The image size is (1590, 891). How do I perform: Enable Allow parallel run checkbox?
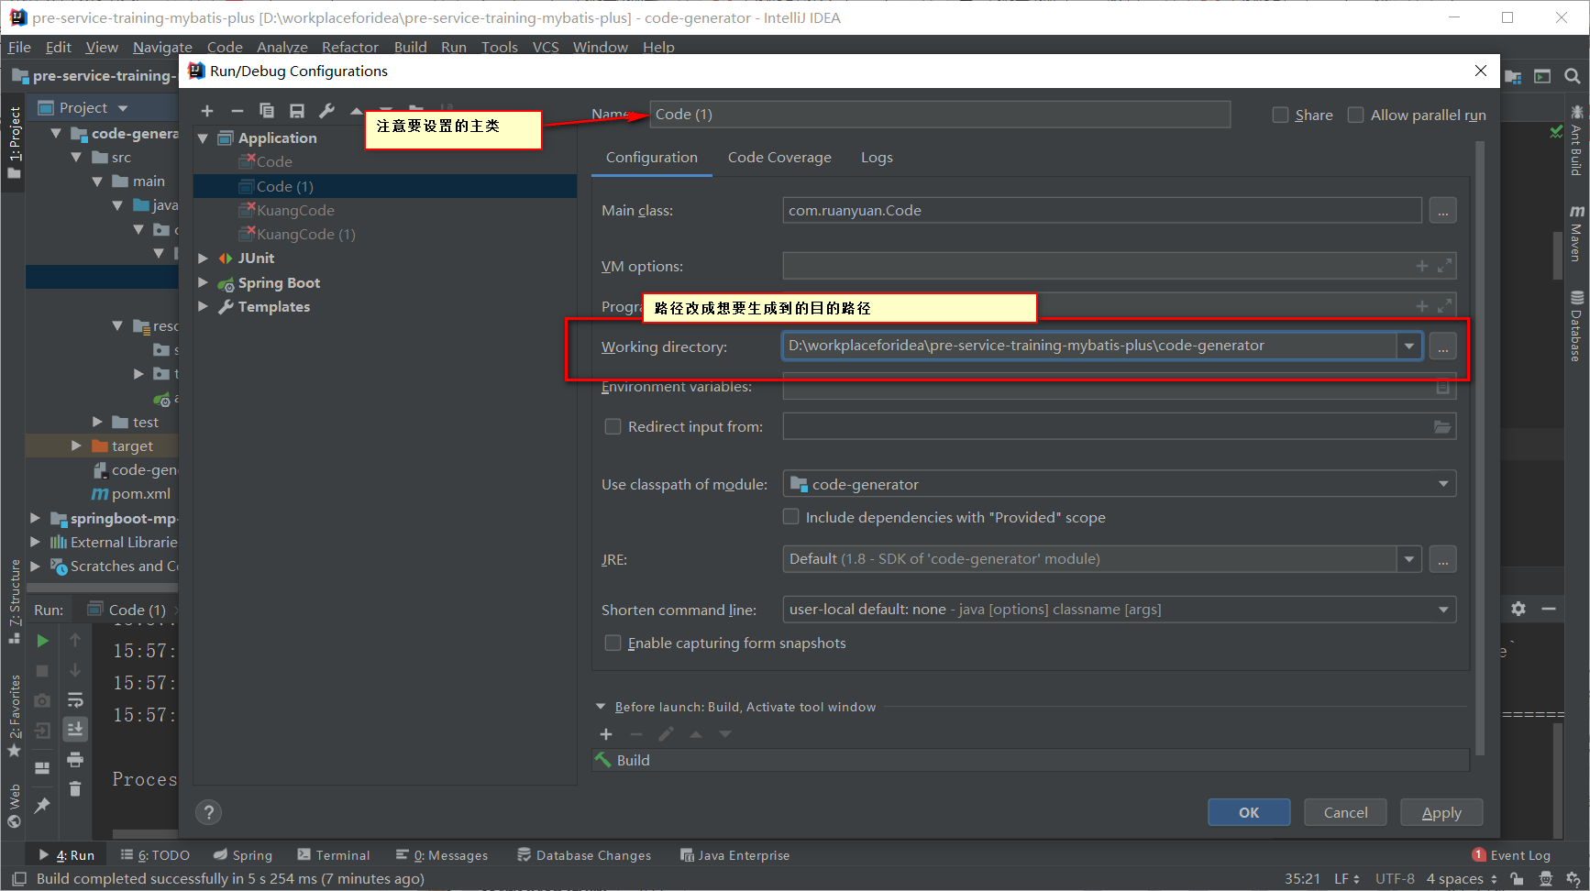pos(1355,115)
